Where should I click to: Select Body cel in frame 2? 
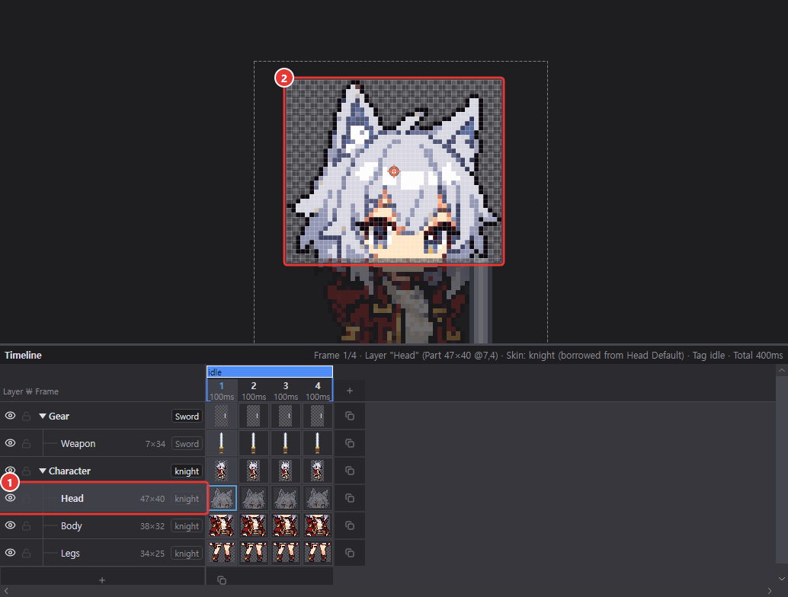point(254,525)
